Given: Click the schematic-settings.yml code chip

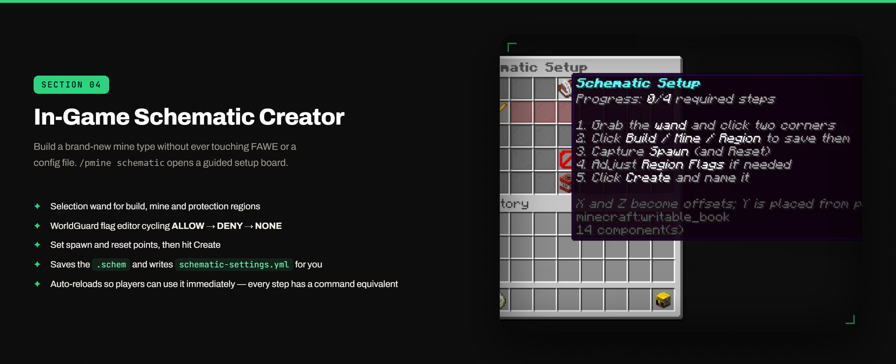Looking at the screenshot, I should click(x=234, y=265).
